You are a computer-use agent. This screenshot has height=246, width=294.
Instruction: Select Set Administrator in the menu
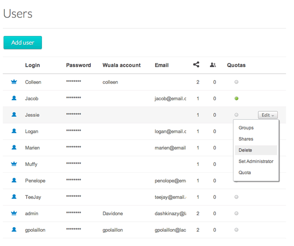tap(256, 161)
